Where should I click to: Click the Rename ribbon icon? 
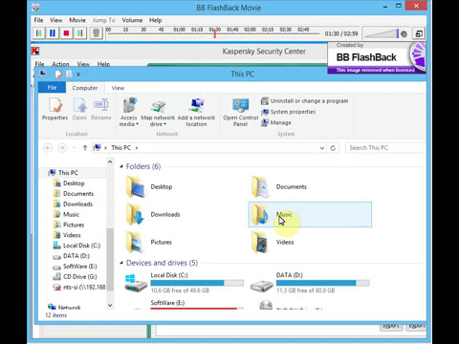(101, 109)
